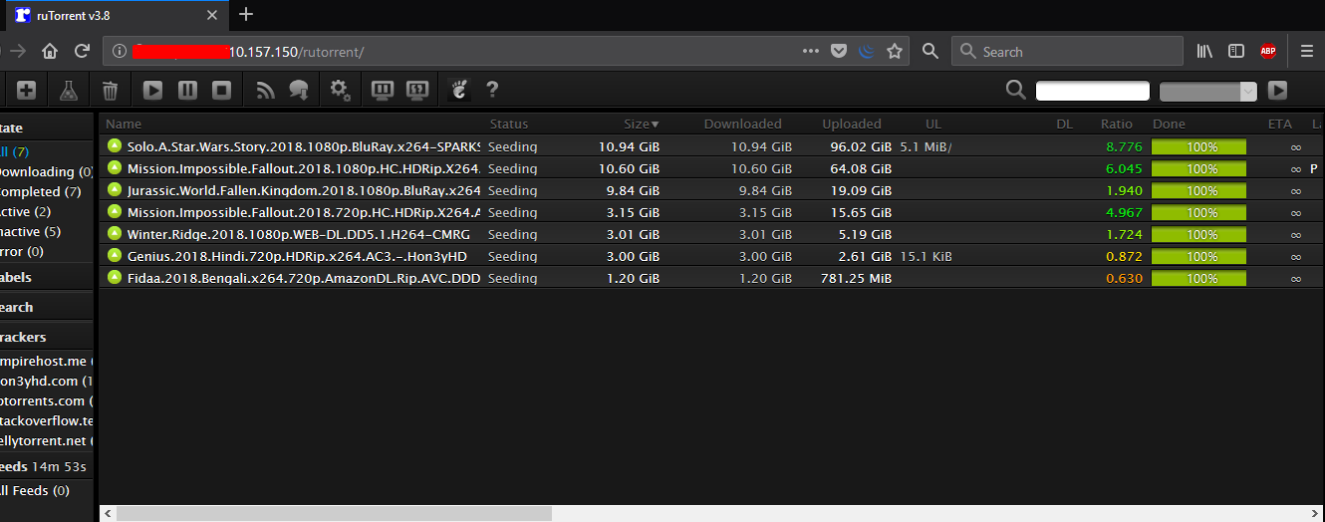Sort by Name column header
This screenshot has height=522, width=1325.
pyautogui.click(x=124, y=124)
